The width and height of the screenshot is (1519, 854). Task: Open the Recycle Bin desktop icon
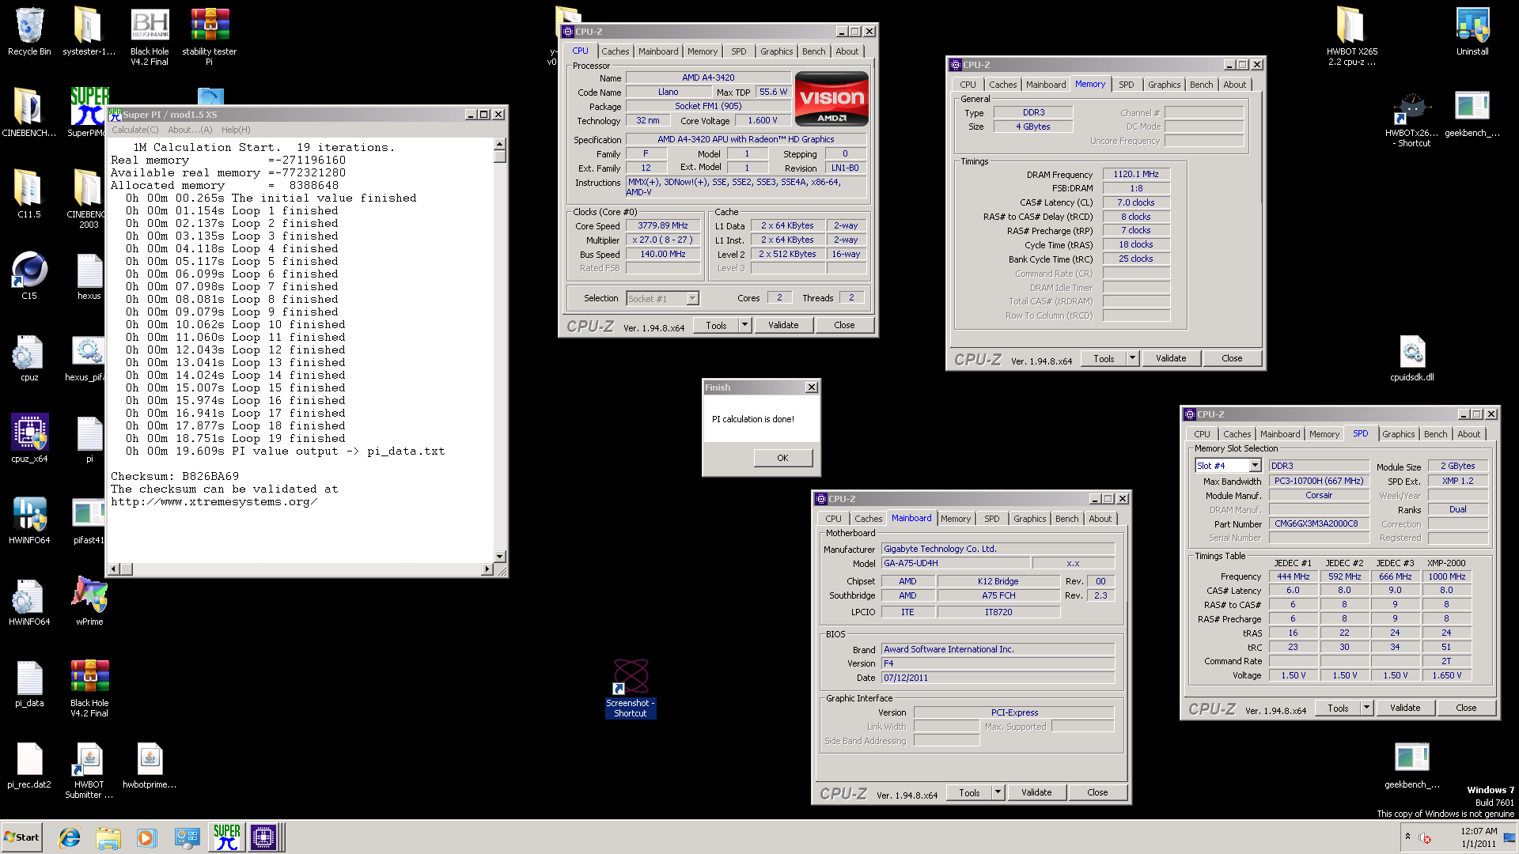click(29, 32)
